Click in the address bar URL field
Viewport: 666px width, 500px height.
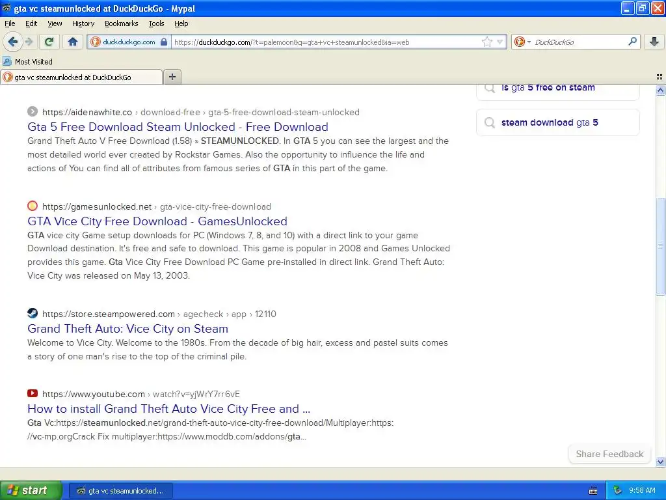pyautogui.click(x=325, y=42)
